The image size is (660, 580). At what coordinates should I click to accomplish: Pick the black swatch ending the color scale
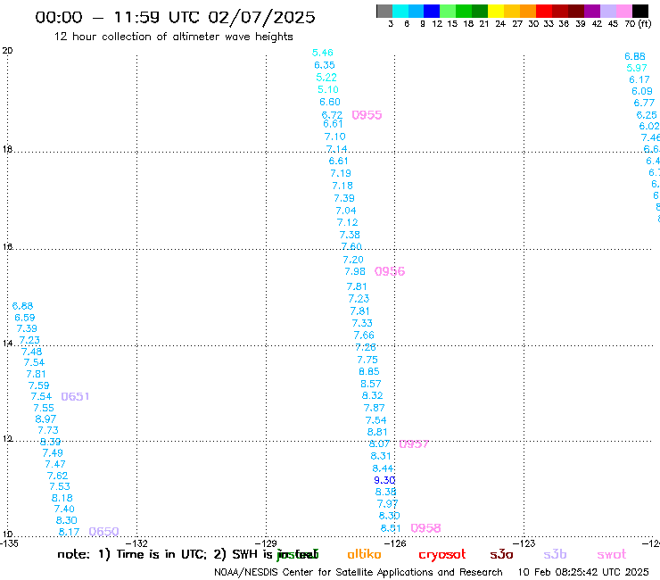[640, 12]
